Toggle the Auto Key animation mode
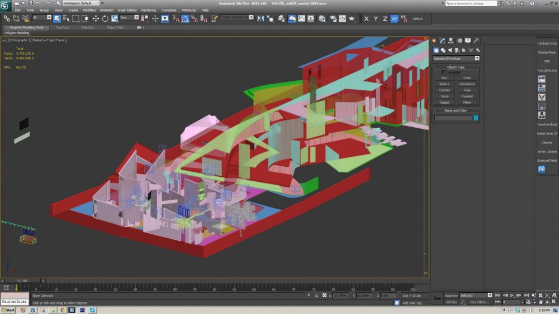 [x=451, y=295]
